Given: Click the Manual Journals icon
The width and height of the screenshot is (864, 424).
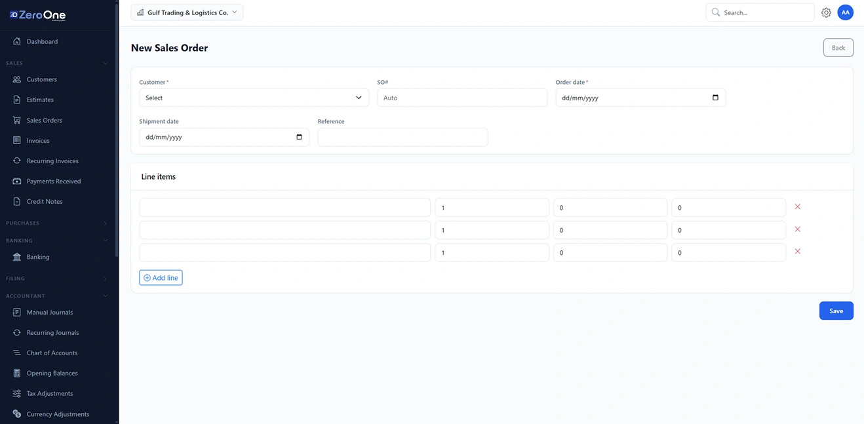Looking at the screenshot, I should [x=17, y=312].
